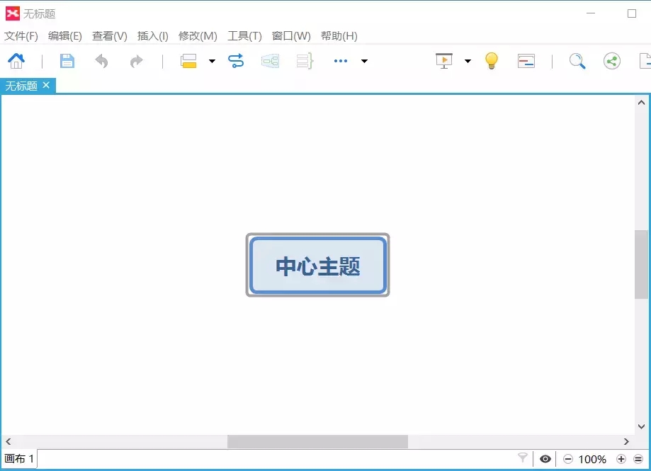Image resolution: width=651 pixels, height=471 pixels.
Task: Share the mind map via share icon
Action: point(611,61)
